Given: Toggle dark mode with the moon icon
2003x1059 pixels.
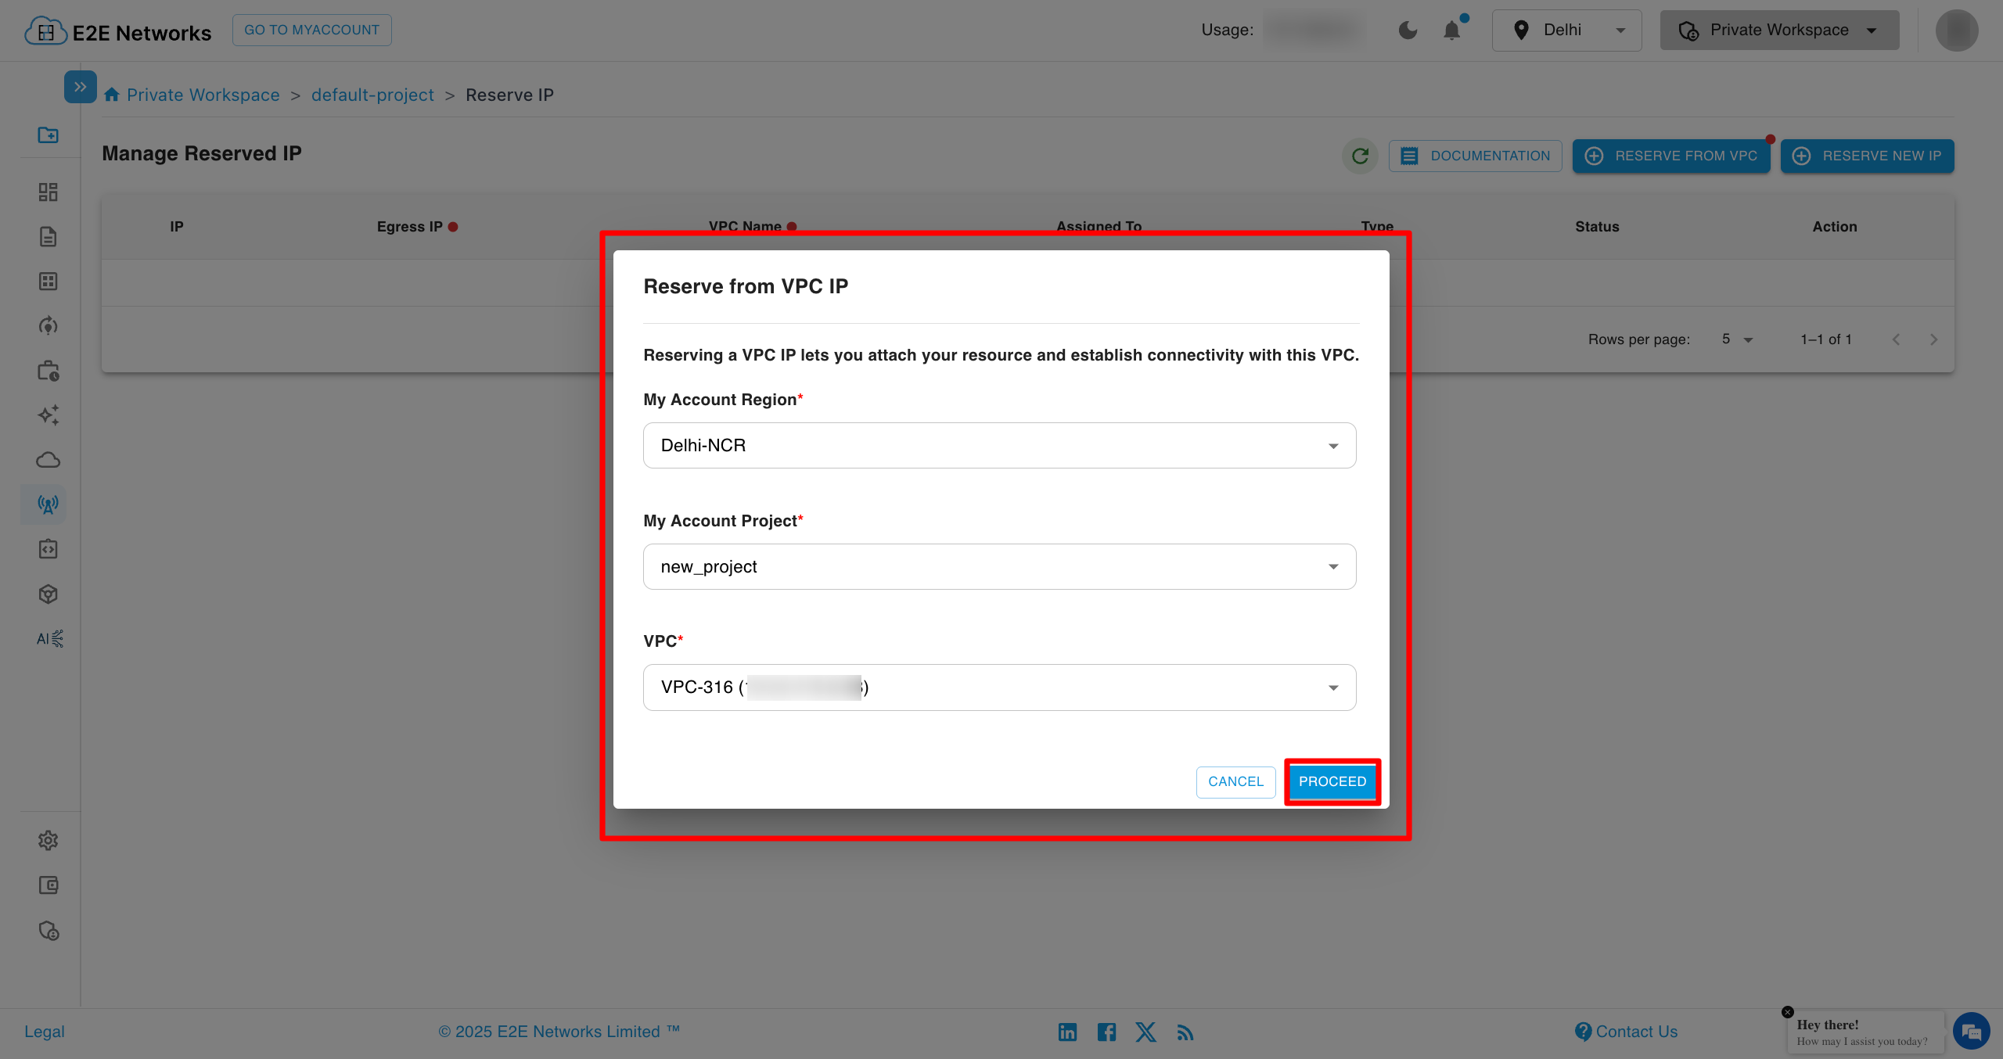Looking at the screenshot, I should (1408, 30).
